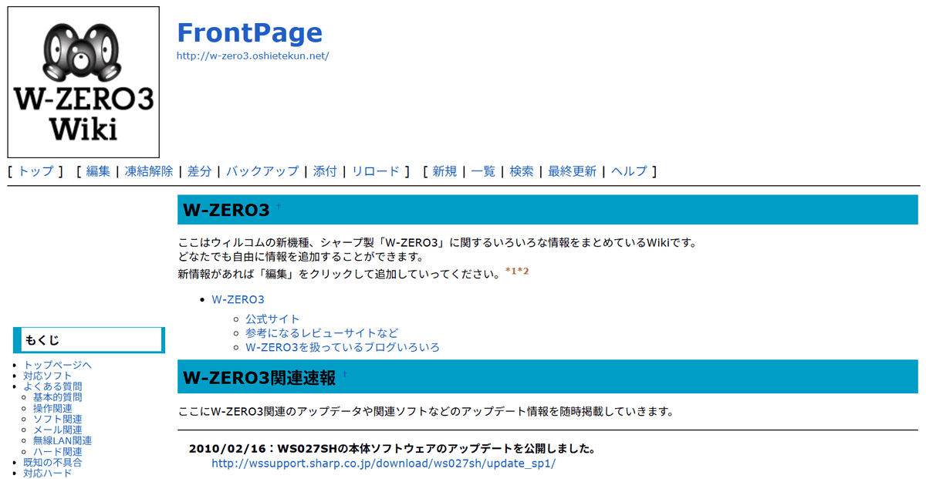Click the anchor dagger beside W-ZERO3関連速報 heading
The width and height of the screenshot is (926, 479).
click(345, 374)
